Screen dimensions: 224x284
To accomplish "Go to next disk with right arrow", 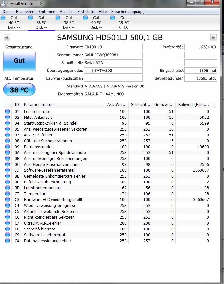I will pyautogui.click(x=213, y=38).
